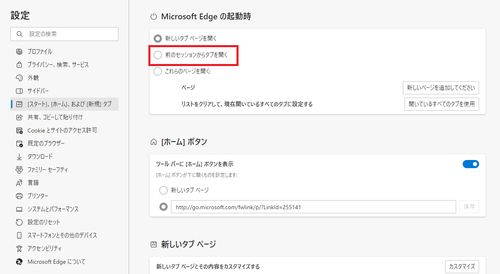Image resolution: width=500 pixels, height=274 pixels.
Task: Go to 外観 settings page
Action: coord(64,78)
